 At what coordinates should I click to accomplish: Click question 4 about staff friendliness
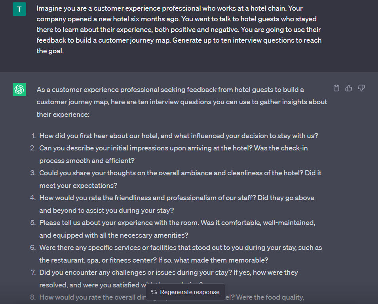coord(177,204)
